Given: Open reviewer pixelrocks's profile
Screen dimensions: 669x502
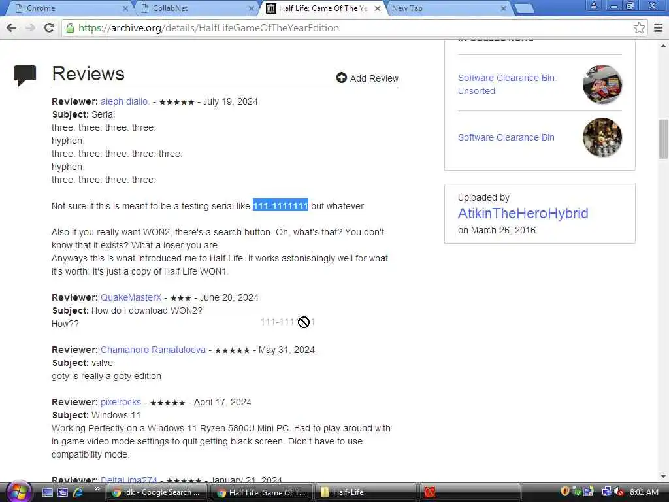Looking at the screenshot, I should point(121,402).
